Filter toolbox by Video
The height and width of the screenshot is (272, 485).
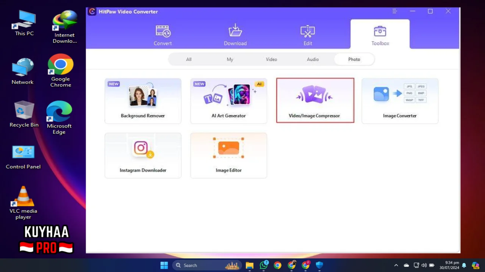pos(271,59)
